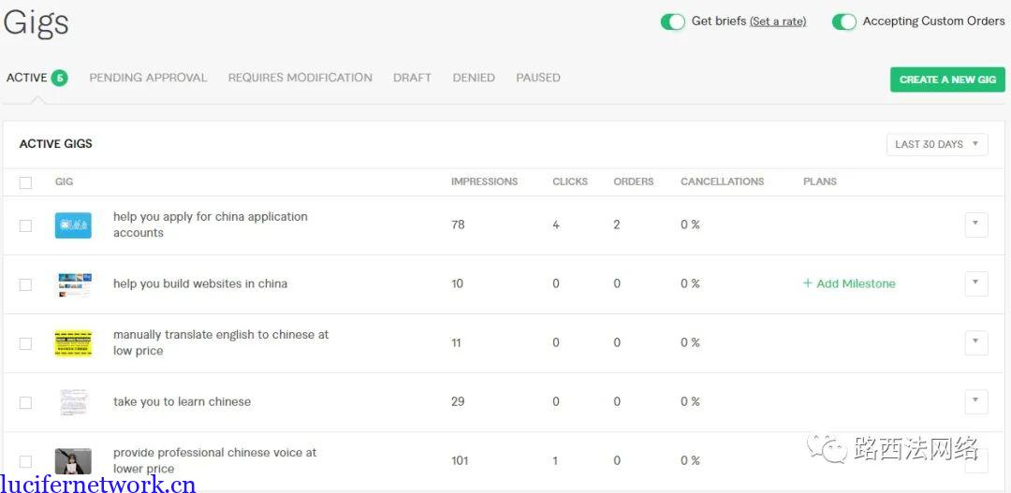Image resolution: width=1011 pixels, height=493 pixels.
Task: Disable the Accepting Custom Orders switch
Action: click(x=843, y=22)
